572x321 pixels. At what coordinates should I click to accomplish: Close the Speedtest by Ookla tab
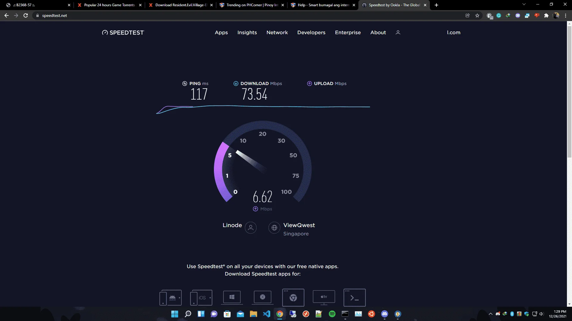(x=425, y=5)
